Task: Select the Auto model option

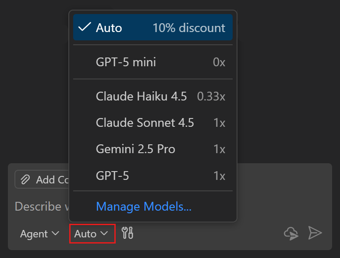Action: coord(109,28)
